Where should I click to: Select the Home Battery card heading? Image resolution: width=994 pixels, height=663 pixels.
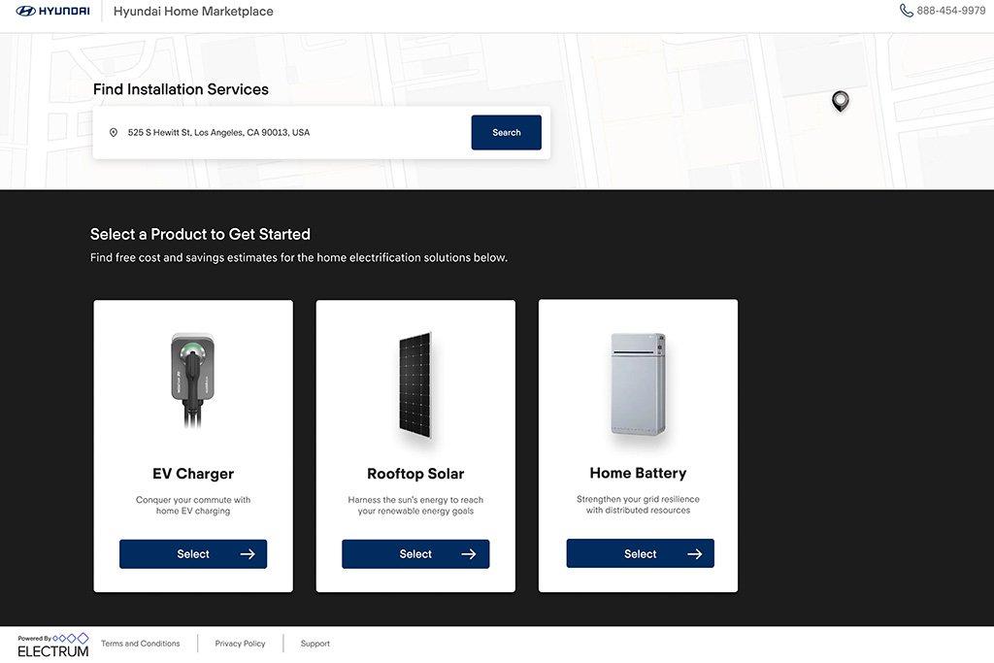click(638, 473)
